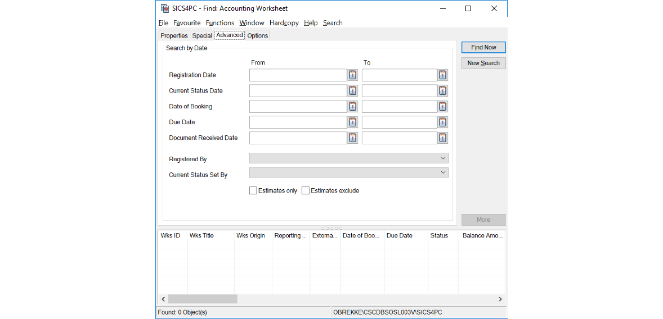Sort results by Date of Boo... column

click(362, 235)
